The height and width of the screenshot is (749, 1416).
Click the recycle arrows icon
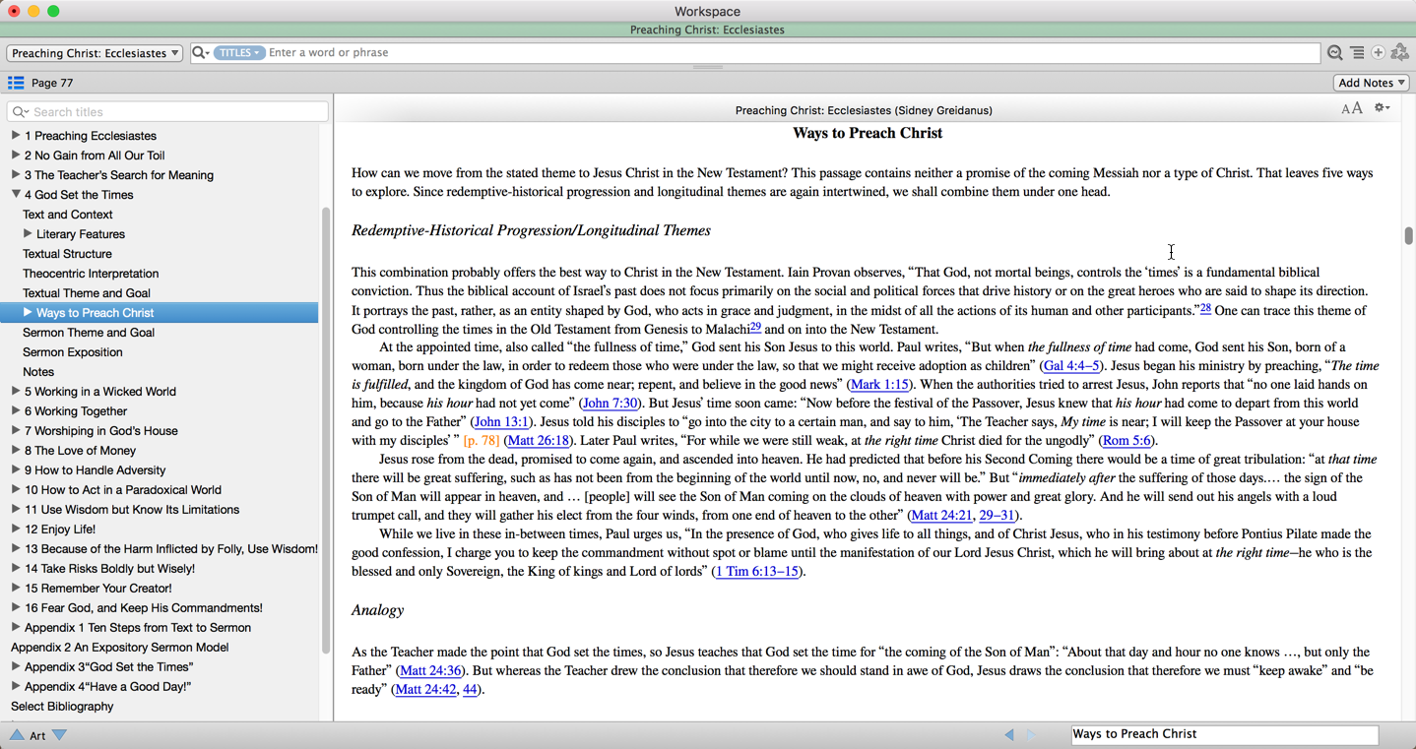(1400, 53)
